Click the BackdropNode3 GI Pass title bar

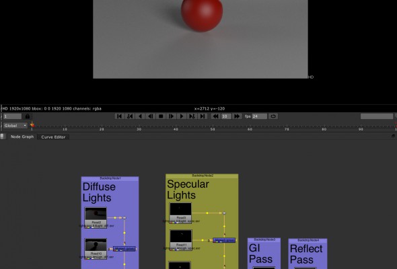tap(264, 239)
